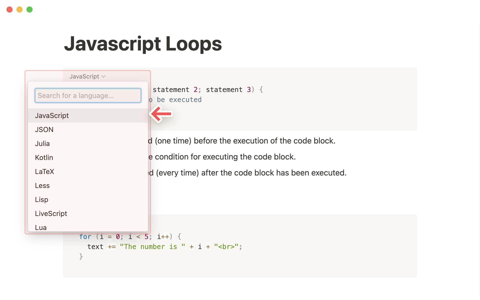The image size is (480, 300).
Task: Select Lua from language list
Action: (40, 227)
